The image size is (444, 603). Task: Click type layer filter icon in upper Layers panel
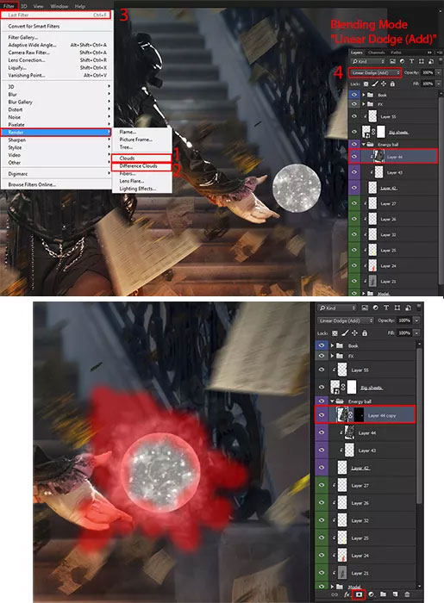pyautogui.click(x=411, y=61)
